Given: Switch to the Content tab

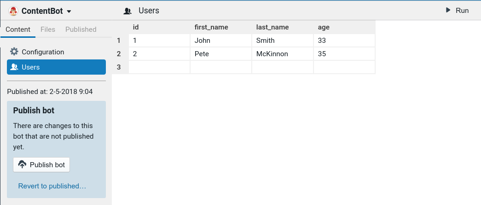Looking at the screenshot, I should tap(18, 29).
